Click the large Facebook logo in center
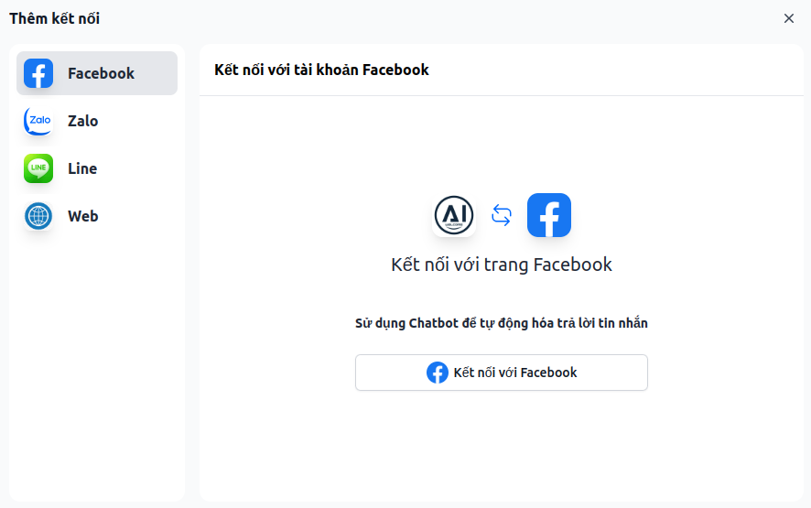 [549, 215]
